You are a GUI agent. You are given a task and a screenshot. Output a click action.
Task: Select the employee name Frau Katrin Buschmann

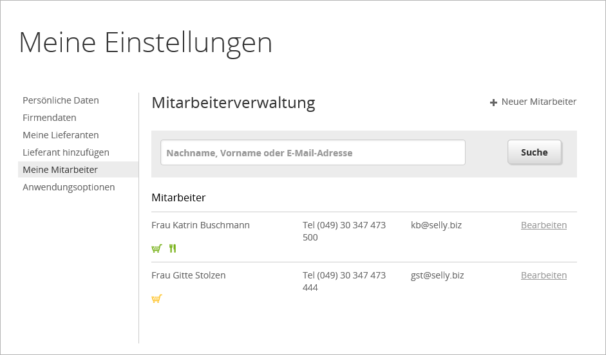200,225
